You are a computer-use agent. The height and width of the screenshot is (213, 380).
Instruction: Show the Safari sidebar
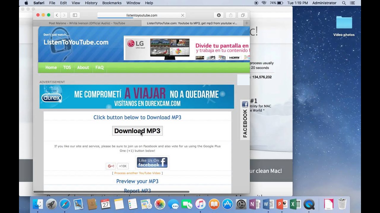[75, 15]
